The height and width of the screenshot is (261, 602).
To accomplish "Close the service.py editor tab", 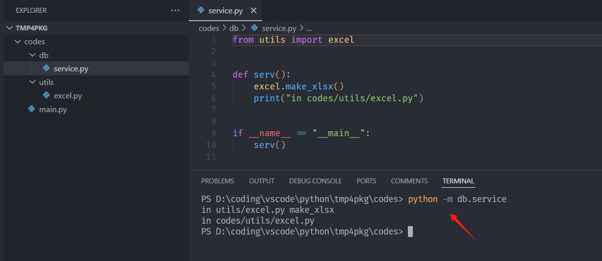I will point(253,10).
